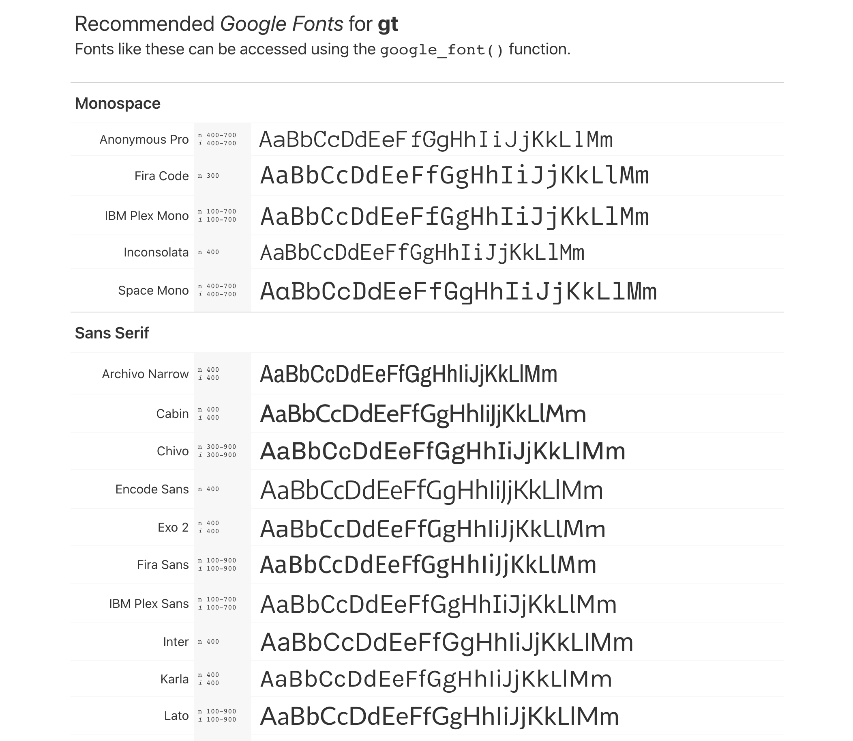Click the Fira Code font label

[x=161, y=176]
